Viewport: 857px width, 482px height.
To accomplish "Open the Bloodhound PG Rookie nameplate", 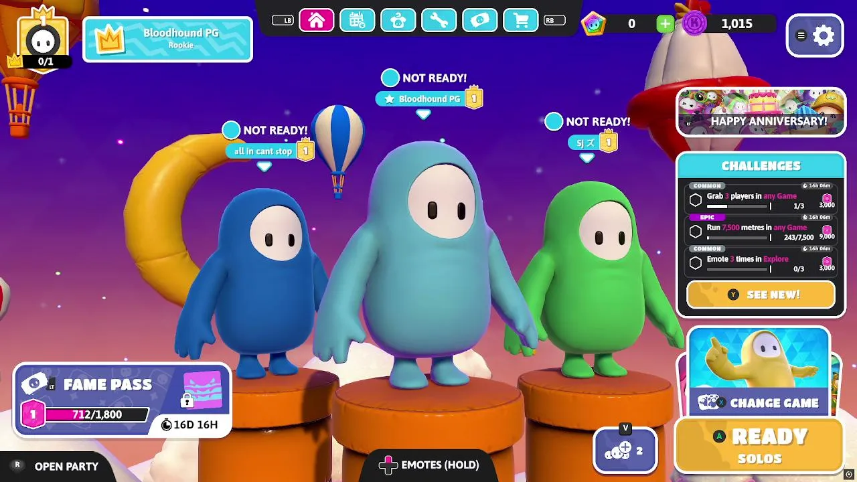I will click(167, 39).
